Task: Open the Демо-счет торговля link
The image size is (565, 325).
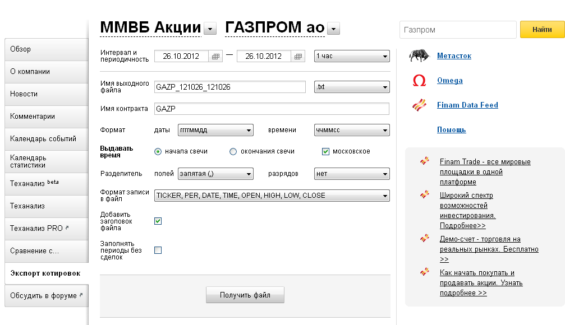Action: [x=489, y=249]
